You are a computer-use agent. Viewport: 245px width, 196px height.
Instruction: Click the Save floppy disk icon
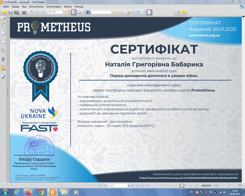point(11,12)
